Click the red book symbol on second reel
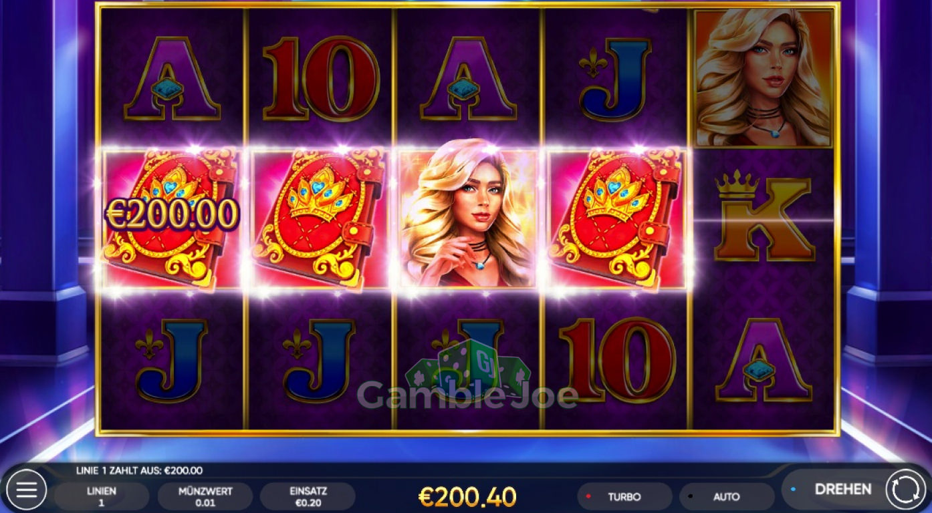This screenshot has height=513, width=932. [319, 220]
